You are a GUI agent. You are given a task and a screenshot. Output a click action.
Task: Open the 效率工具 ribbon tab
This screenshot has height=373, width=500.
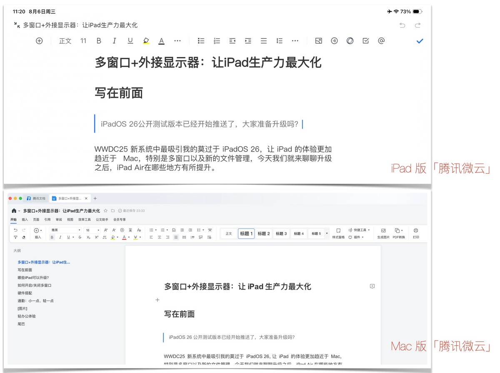pos(85,219)
